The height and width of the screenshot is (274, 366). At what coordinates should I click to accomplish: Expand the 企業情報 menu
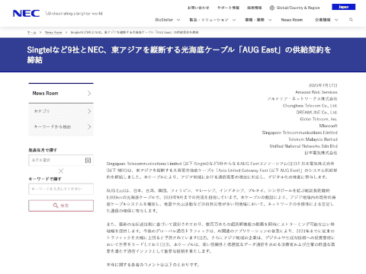(x=326, y=20)
